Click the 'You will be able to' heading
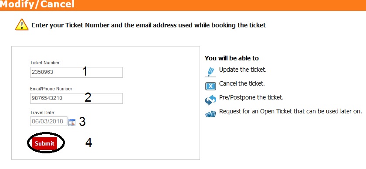The height and width of the screenshot is (169, 366). pos(231,58)
